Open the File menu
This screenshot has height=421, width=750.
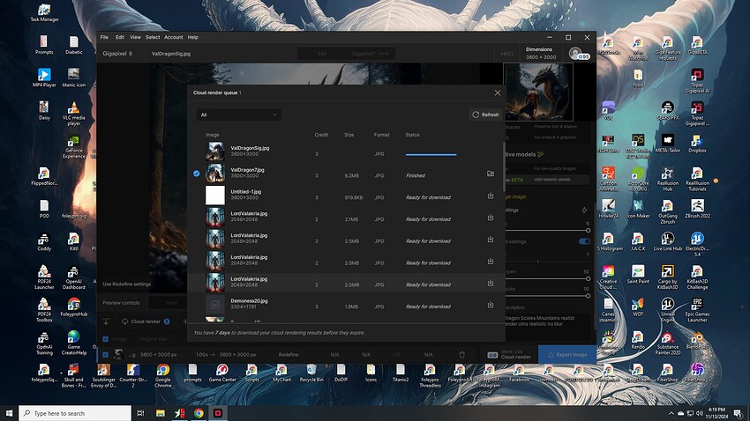pyautogui.click(x=104, y=37)
